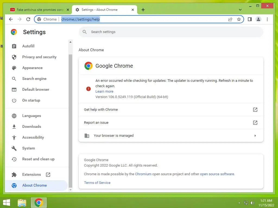Click sidebar scrollbar down arrow
This screenshot has width=278, height=208.
point(70,190)
